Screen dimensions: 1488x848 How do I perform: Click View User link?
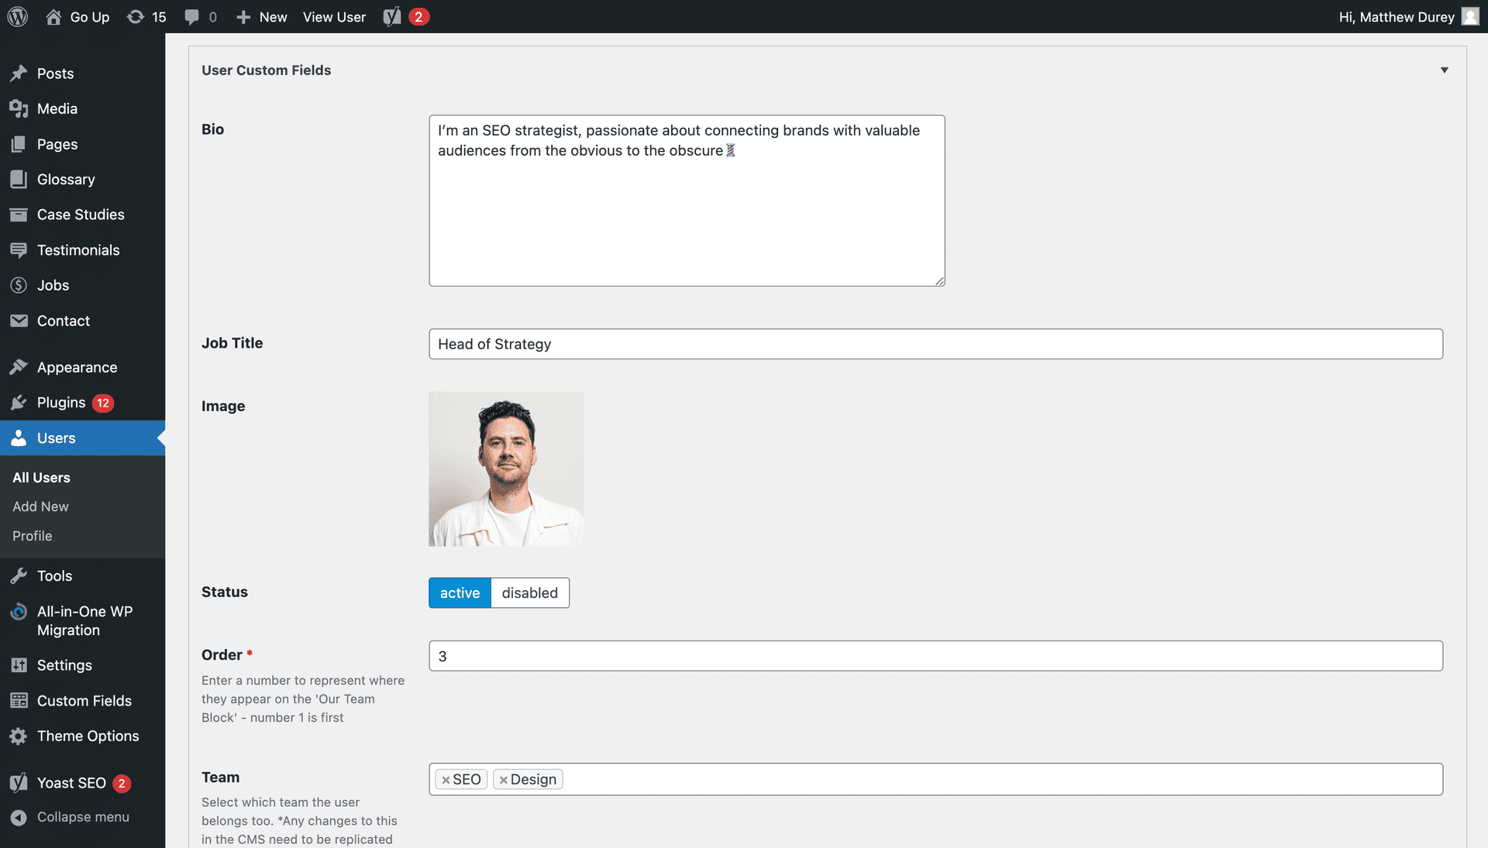coord(334,16)
